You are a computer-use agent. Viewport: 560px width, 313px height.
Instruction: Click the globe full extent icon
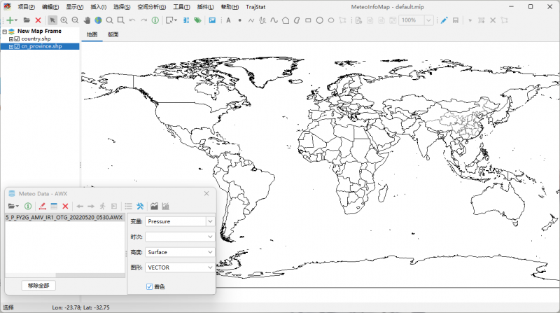pyautogui.click(x=99, y=20)
